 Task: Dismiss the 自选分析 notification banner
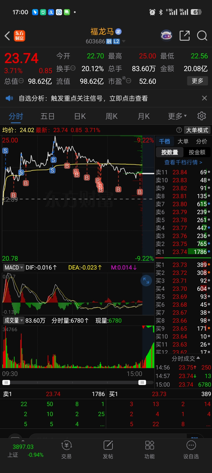204,98
